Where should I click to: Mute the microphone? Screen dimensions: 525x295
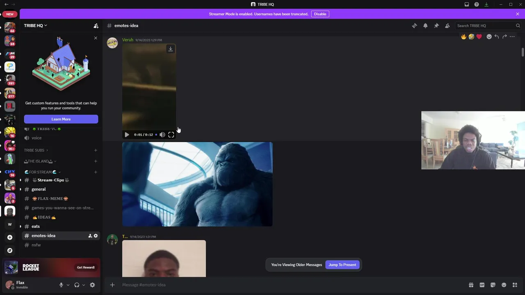(61, 285)
